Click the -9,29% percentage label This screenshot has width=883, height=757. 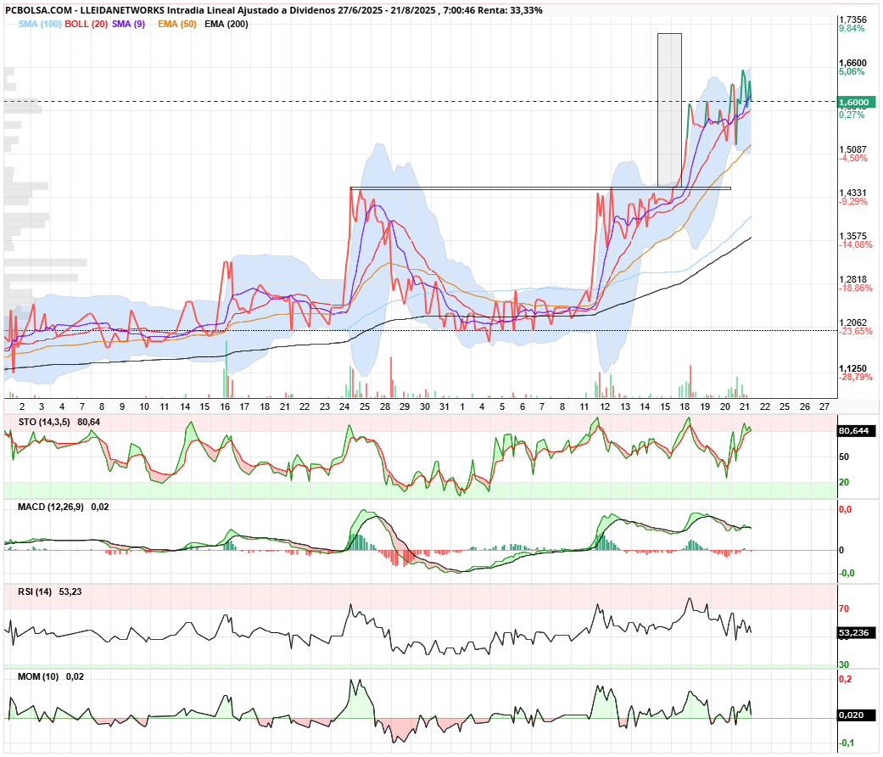tap(853, 202)
